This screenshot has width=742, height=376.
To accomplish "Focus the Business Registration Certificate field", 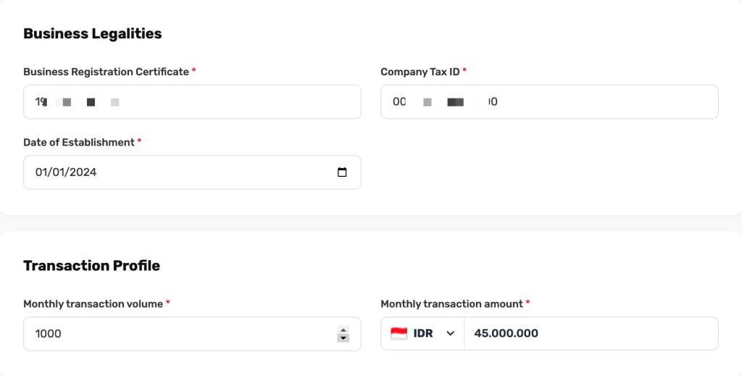I will (x=192, y=101).
